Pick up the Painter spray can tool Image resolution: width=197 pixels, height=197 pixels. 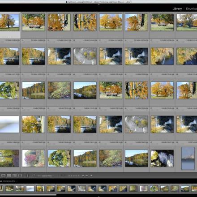27,176
